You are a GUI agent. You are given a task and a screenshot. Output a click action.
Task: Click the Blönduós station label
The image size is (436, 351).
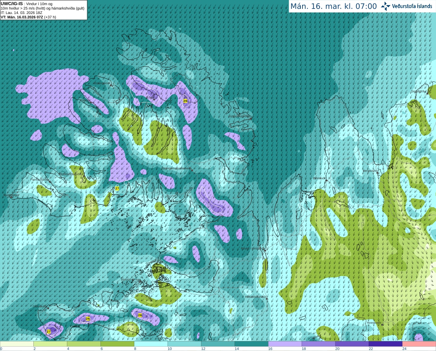click(x=319, y=178)
